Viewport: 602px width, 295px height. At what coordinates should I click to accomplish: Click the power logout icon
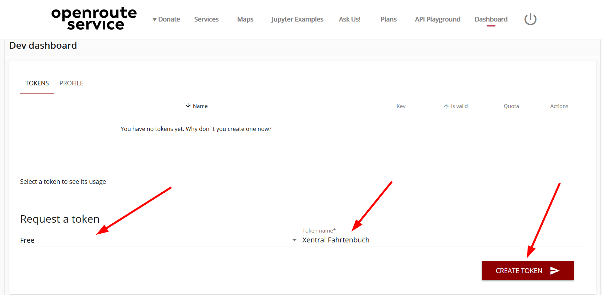click(530, 19)
